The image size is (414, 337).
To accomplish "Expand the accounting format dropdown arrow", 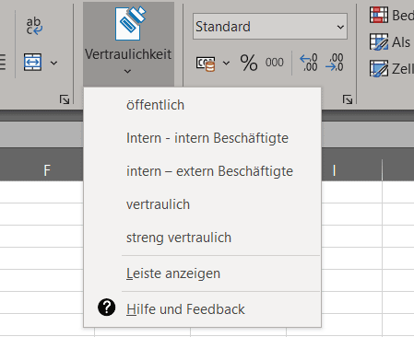I will [x=226, y=63].
